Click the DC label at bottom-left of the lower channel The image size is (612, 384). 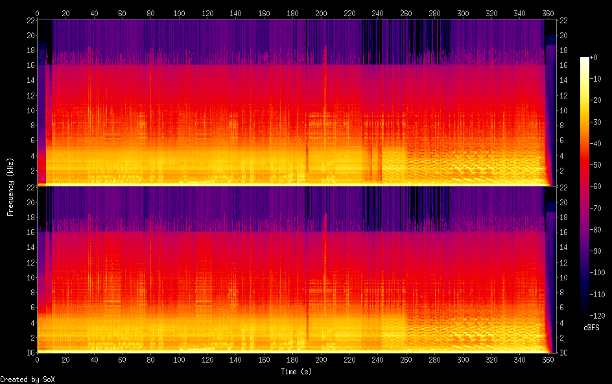click(x=29, y=353)
